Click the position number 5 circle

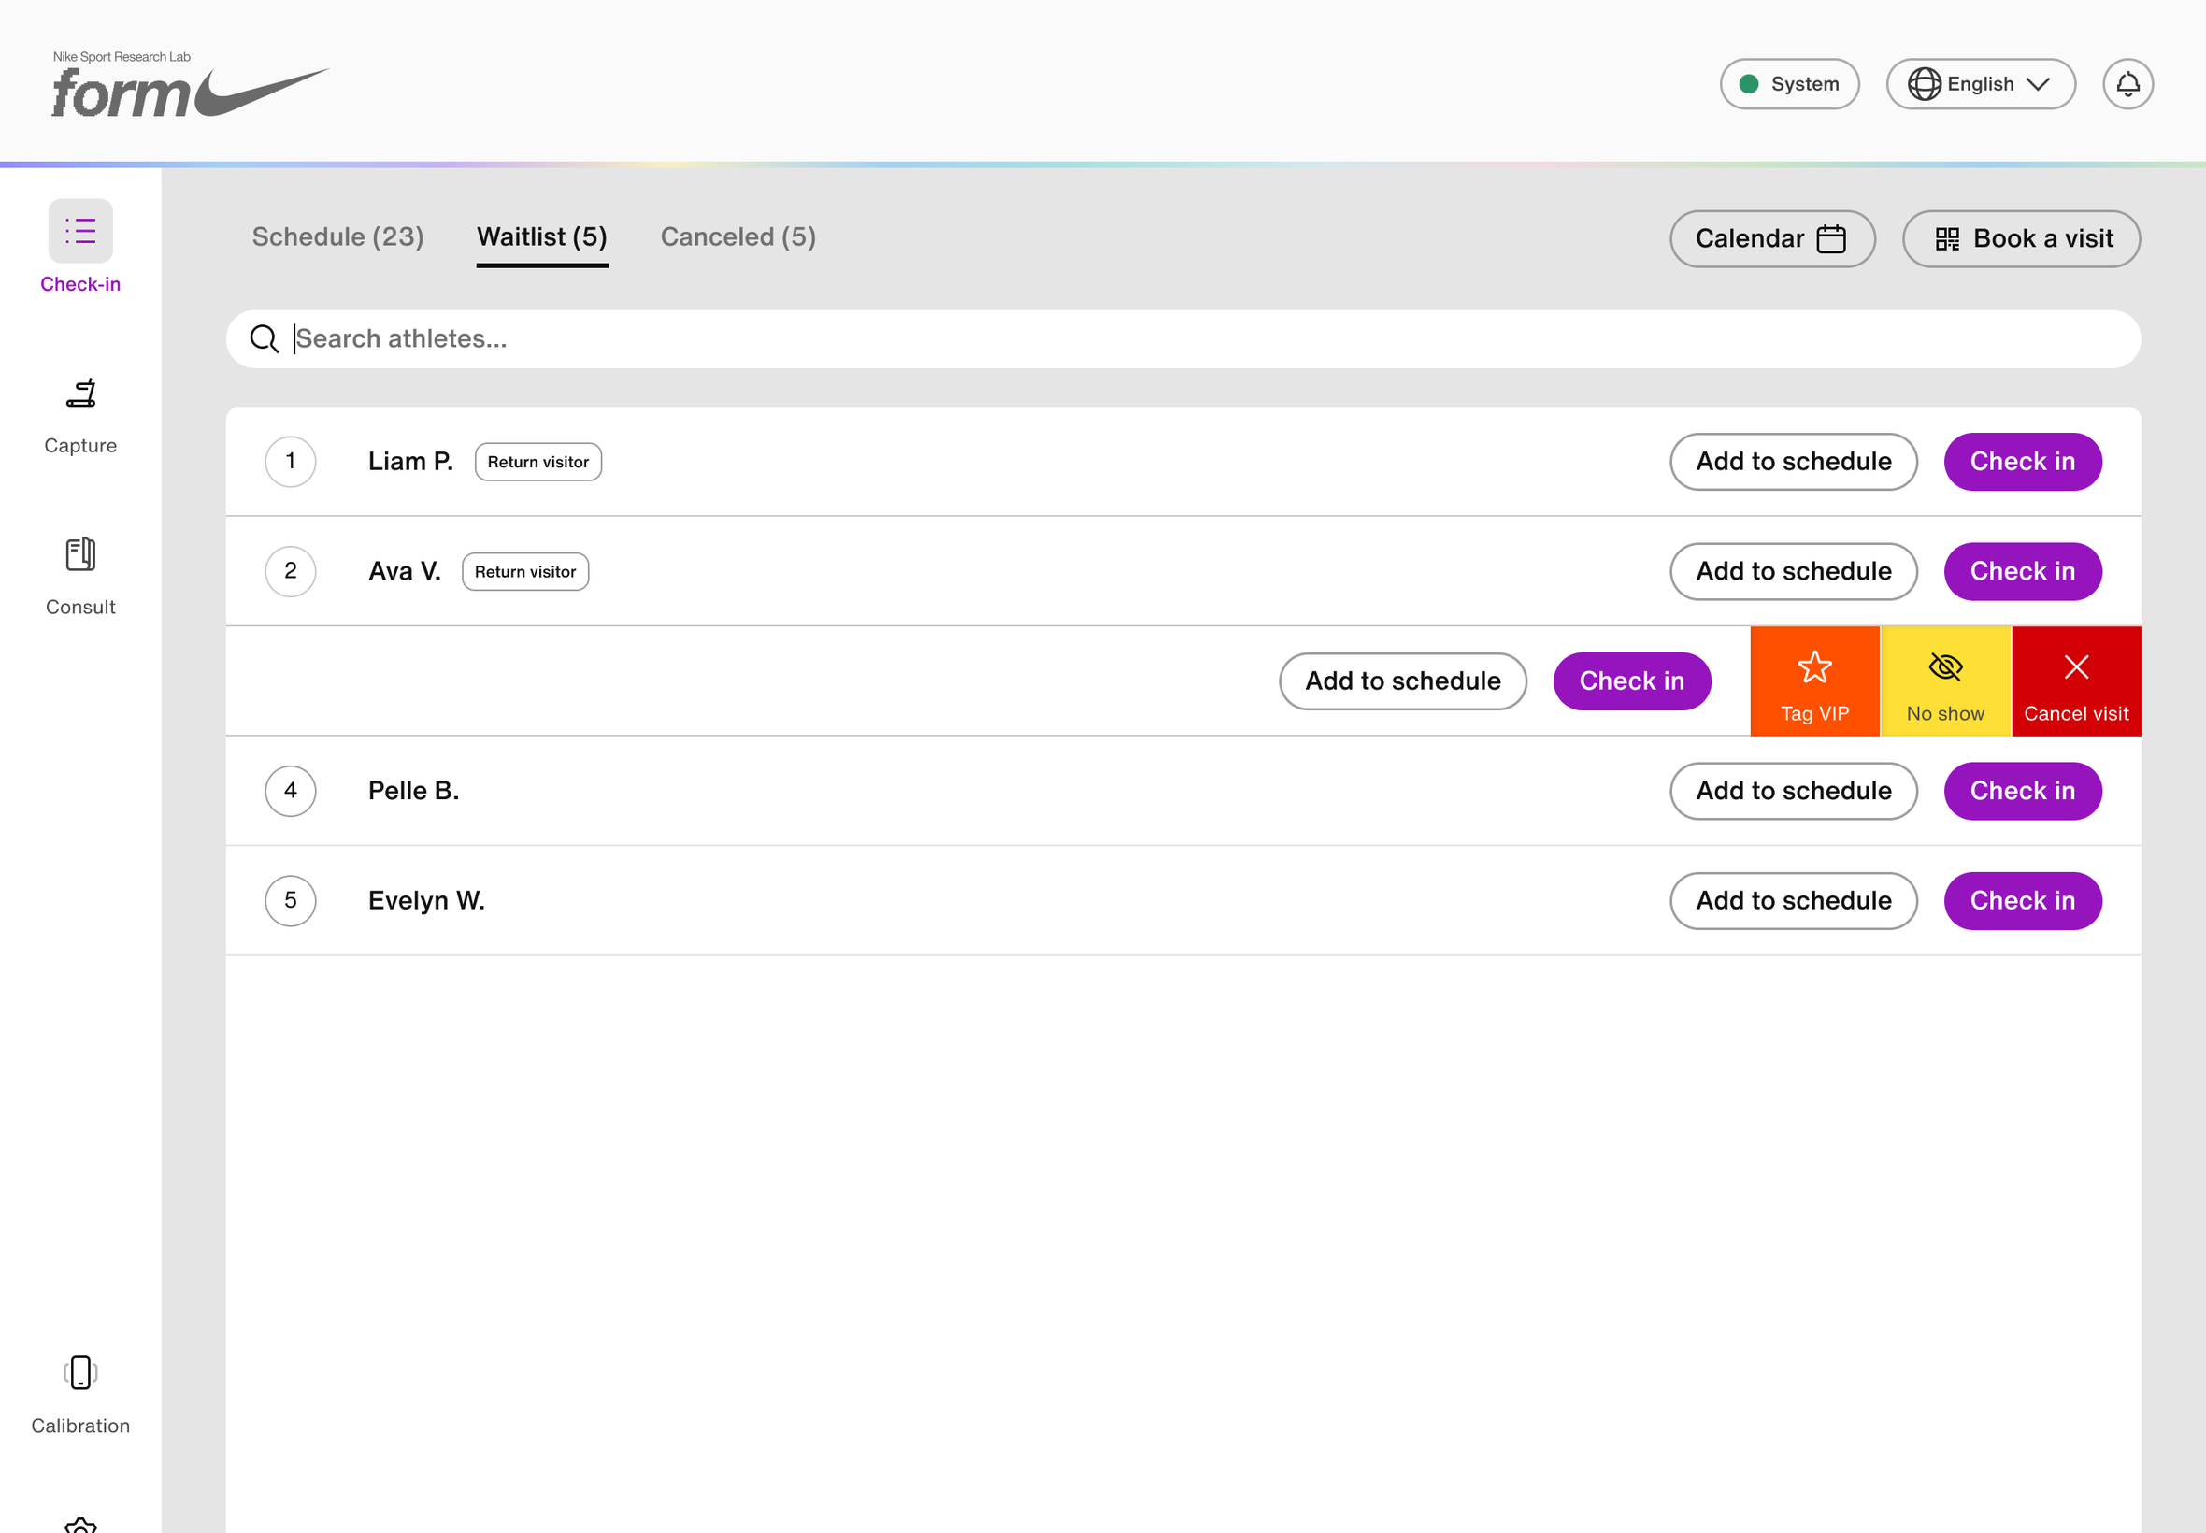coord(290,901)
